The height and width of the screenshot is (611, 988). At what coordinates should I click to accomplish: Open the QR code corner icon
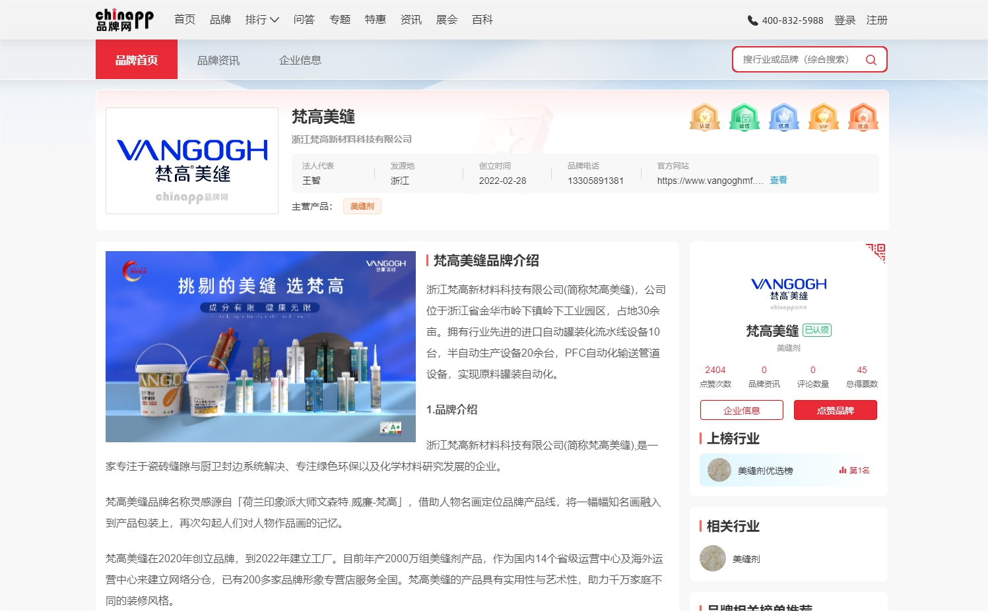876,252
